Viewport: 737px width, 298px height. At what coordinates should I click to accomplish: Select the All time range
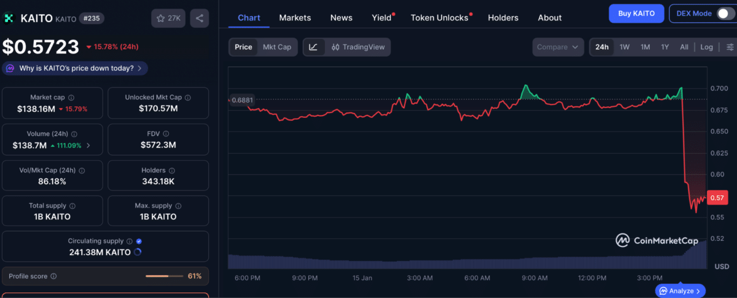[684, 47]
